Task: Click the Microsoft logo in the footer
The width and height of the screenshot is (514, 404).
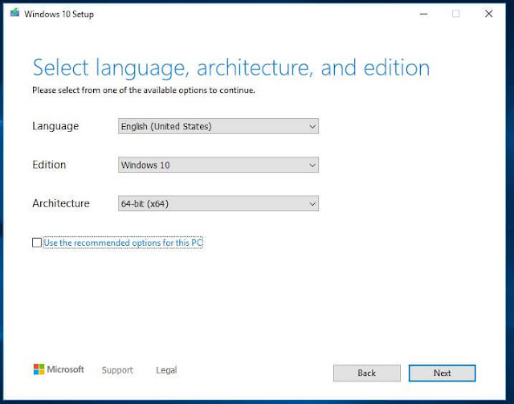Action: [x=59, y=369]
